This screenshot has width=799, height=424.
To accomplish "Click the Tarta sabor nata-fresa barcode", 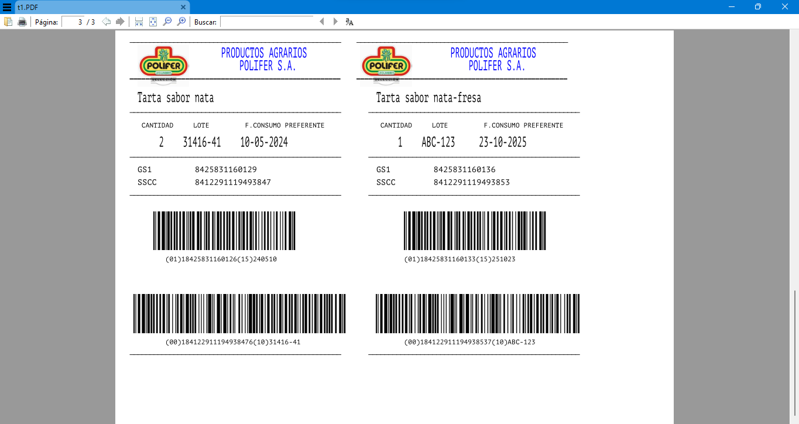I will coord(475,231).
